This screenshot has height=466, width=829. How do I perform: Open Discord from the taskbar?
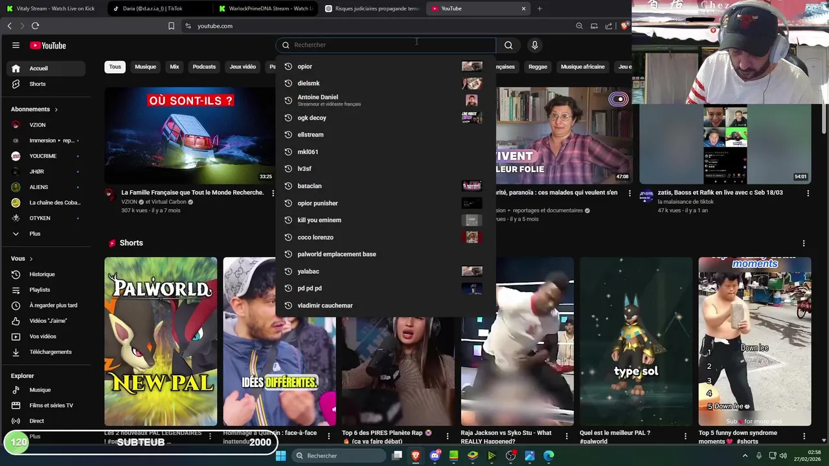(x=435, y=456)
